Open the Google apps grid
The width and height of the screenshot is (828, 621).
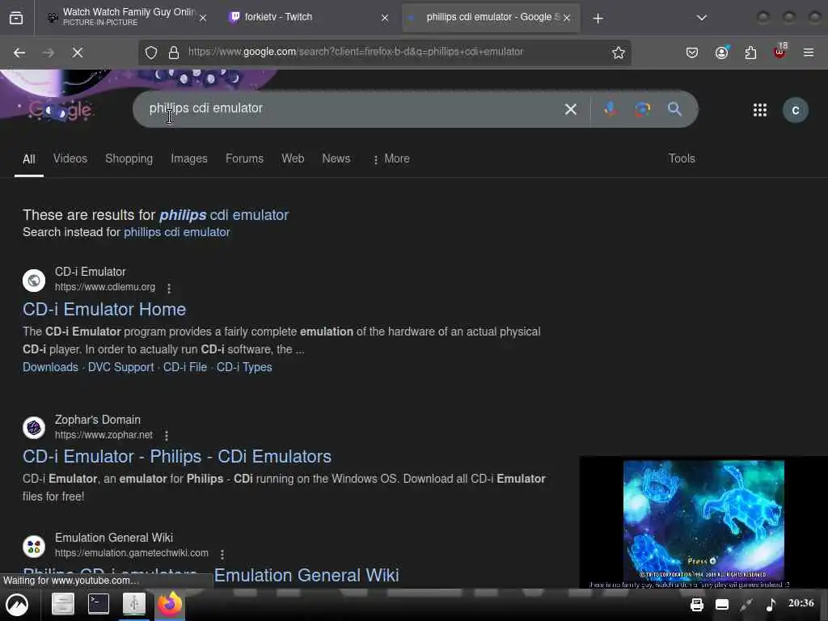759,110
